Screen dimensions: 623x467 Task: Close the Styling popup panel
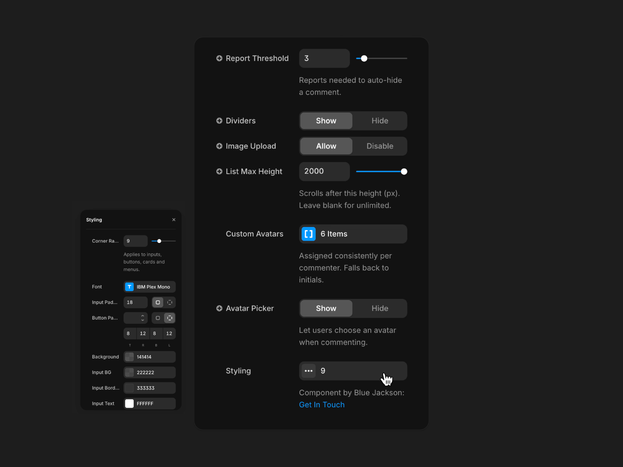coord(174,220)
